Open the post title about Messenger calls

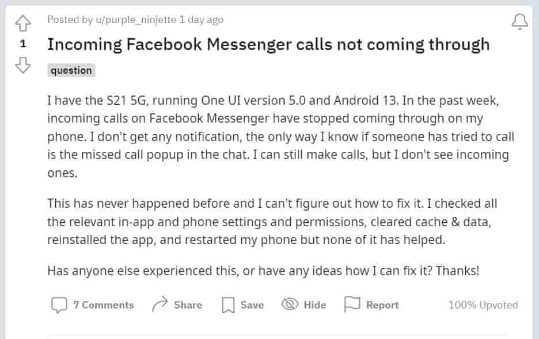(268, 44)
